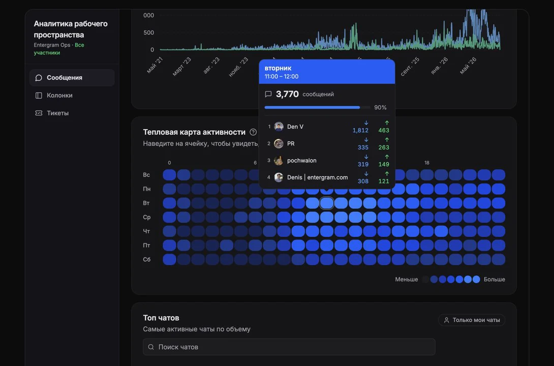The image size is (554, 366).
Task: Click incoming count 335 for PR
Action: click(363, 147)
